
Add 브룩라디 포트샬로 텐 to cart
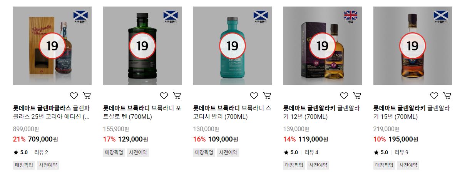[177, 95]
